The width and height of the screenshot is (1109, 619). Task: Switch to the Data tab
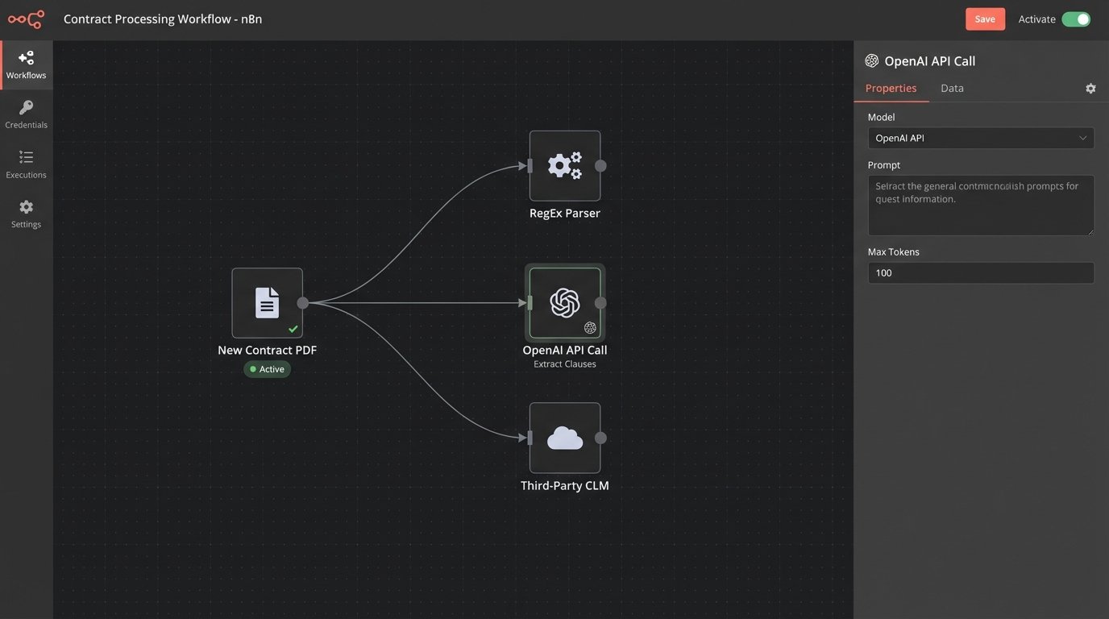952,87
